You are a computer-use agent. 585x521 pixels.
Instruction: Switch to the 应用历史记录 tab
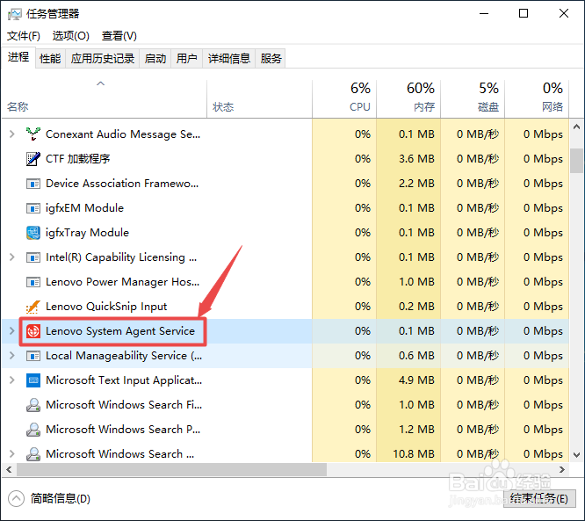point(103,59)
